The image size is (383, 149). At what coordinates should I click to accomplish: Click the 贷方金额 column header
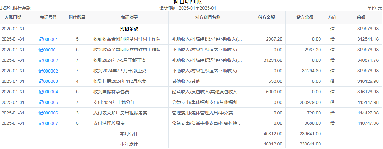305,17
